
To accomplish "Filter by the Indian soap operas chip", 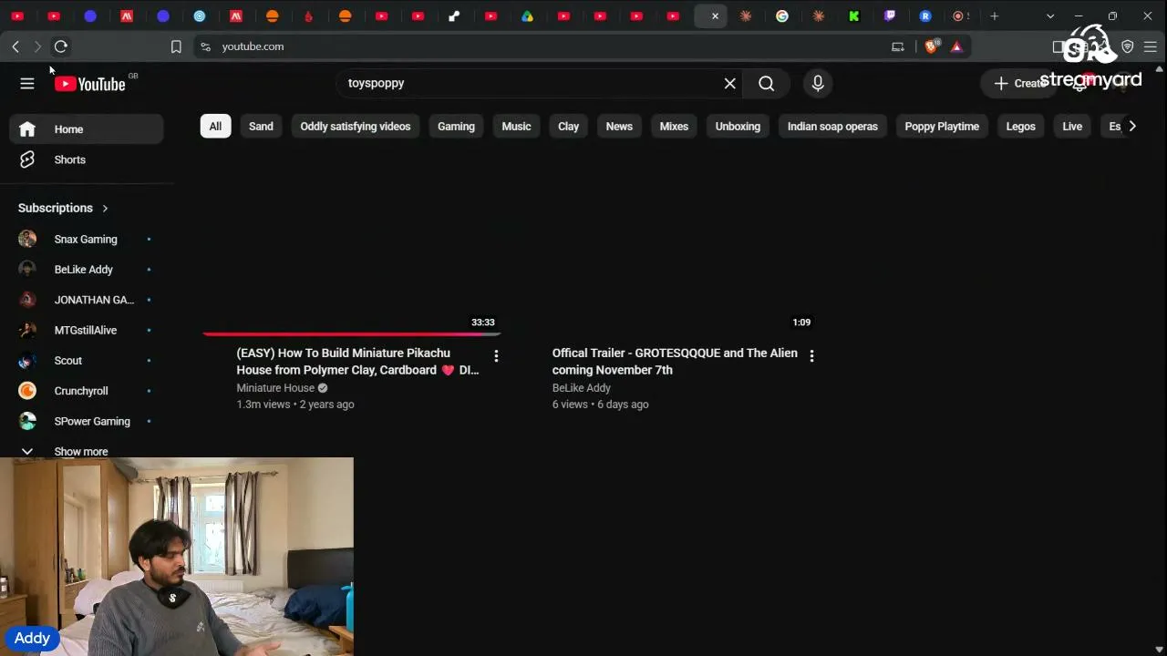I will [x=832, y=127].
